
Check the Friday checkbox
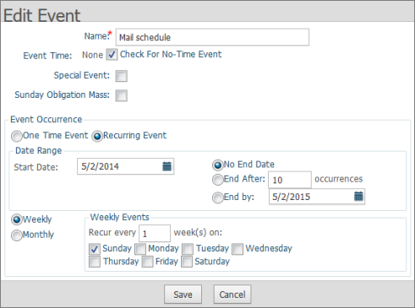[x=147, y=262]
